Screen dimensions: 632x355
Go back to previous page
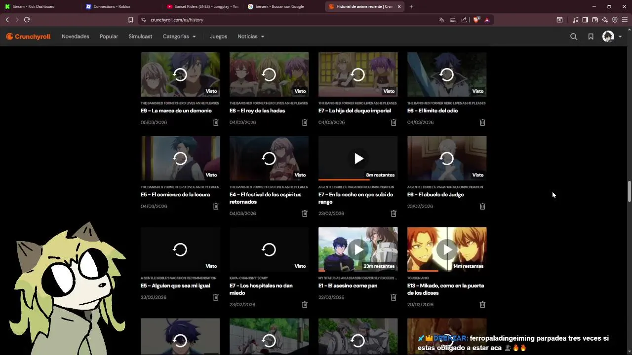[7, 20]
